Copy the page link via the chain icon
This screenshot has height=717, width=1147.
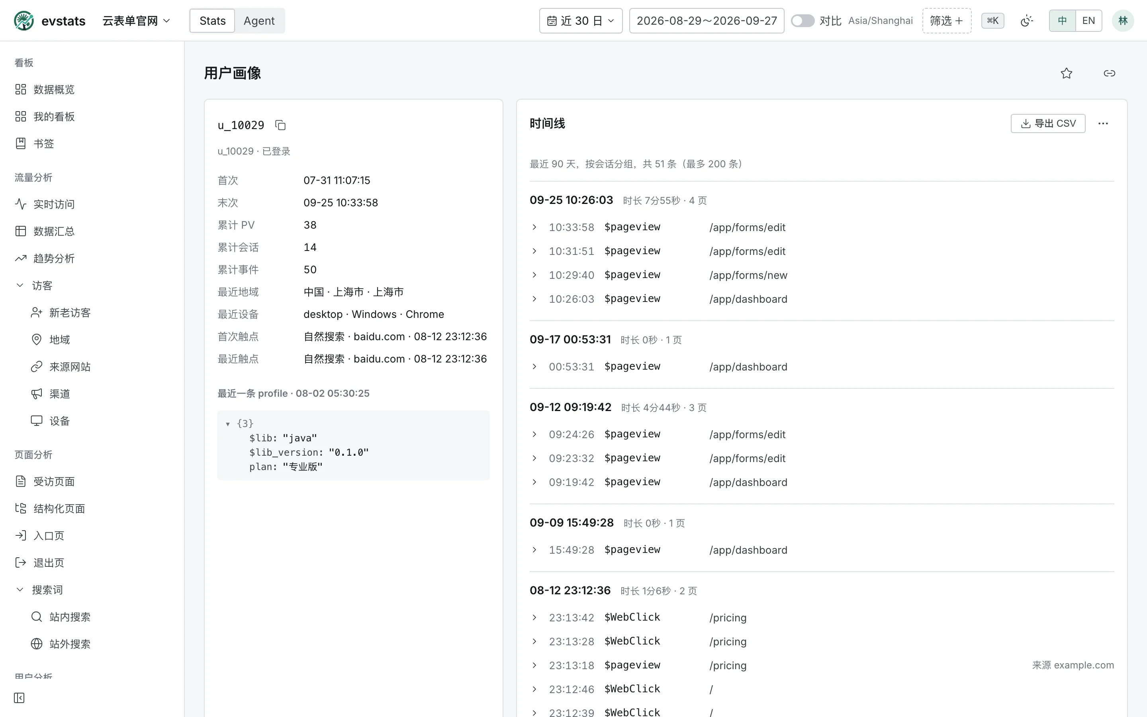click(x=1109, y=73)
